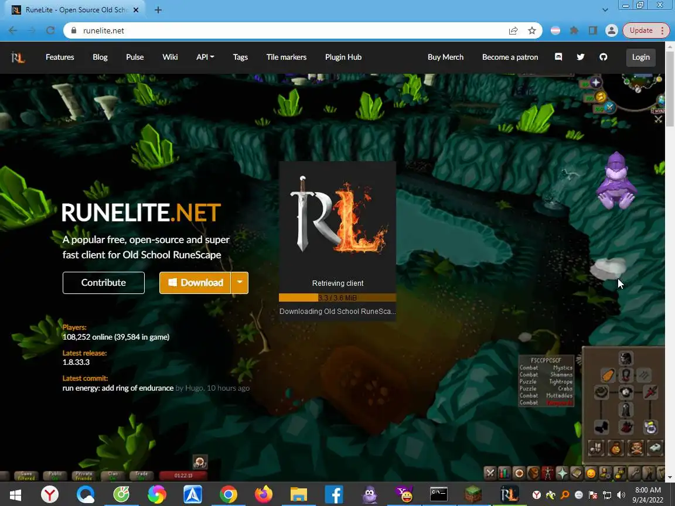Screen dimensions: 675x506
Task: Switch to RuneLite launcher in the taskbar
Action: coord(509,494)
